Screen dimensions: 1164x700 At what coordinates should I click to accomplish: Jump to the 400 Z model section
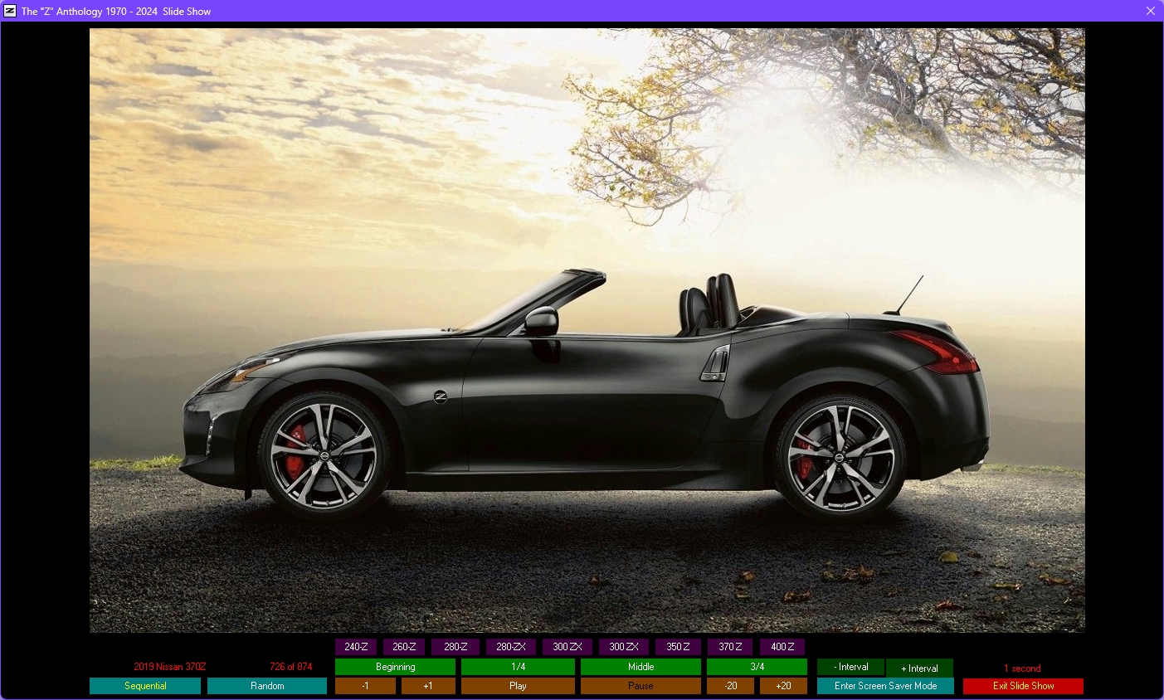[x=782, y=647]
